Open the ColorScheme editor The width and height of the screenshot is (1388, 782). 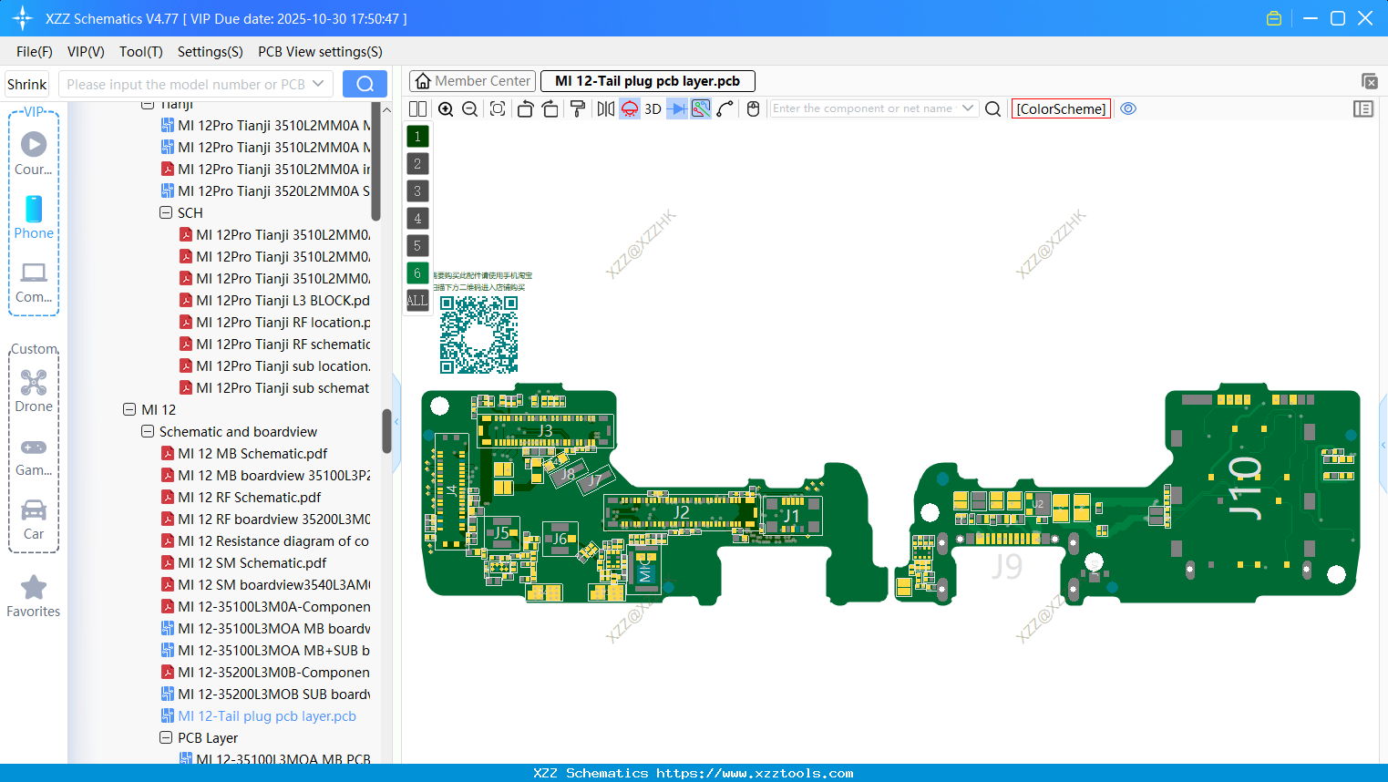coord(1061,108)
